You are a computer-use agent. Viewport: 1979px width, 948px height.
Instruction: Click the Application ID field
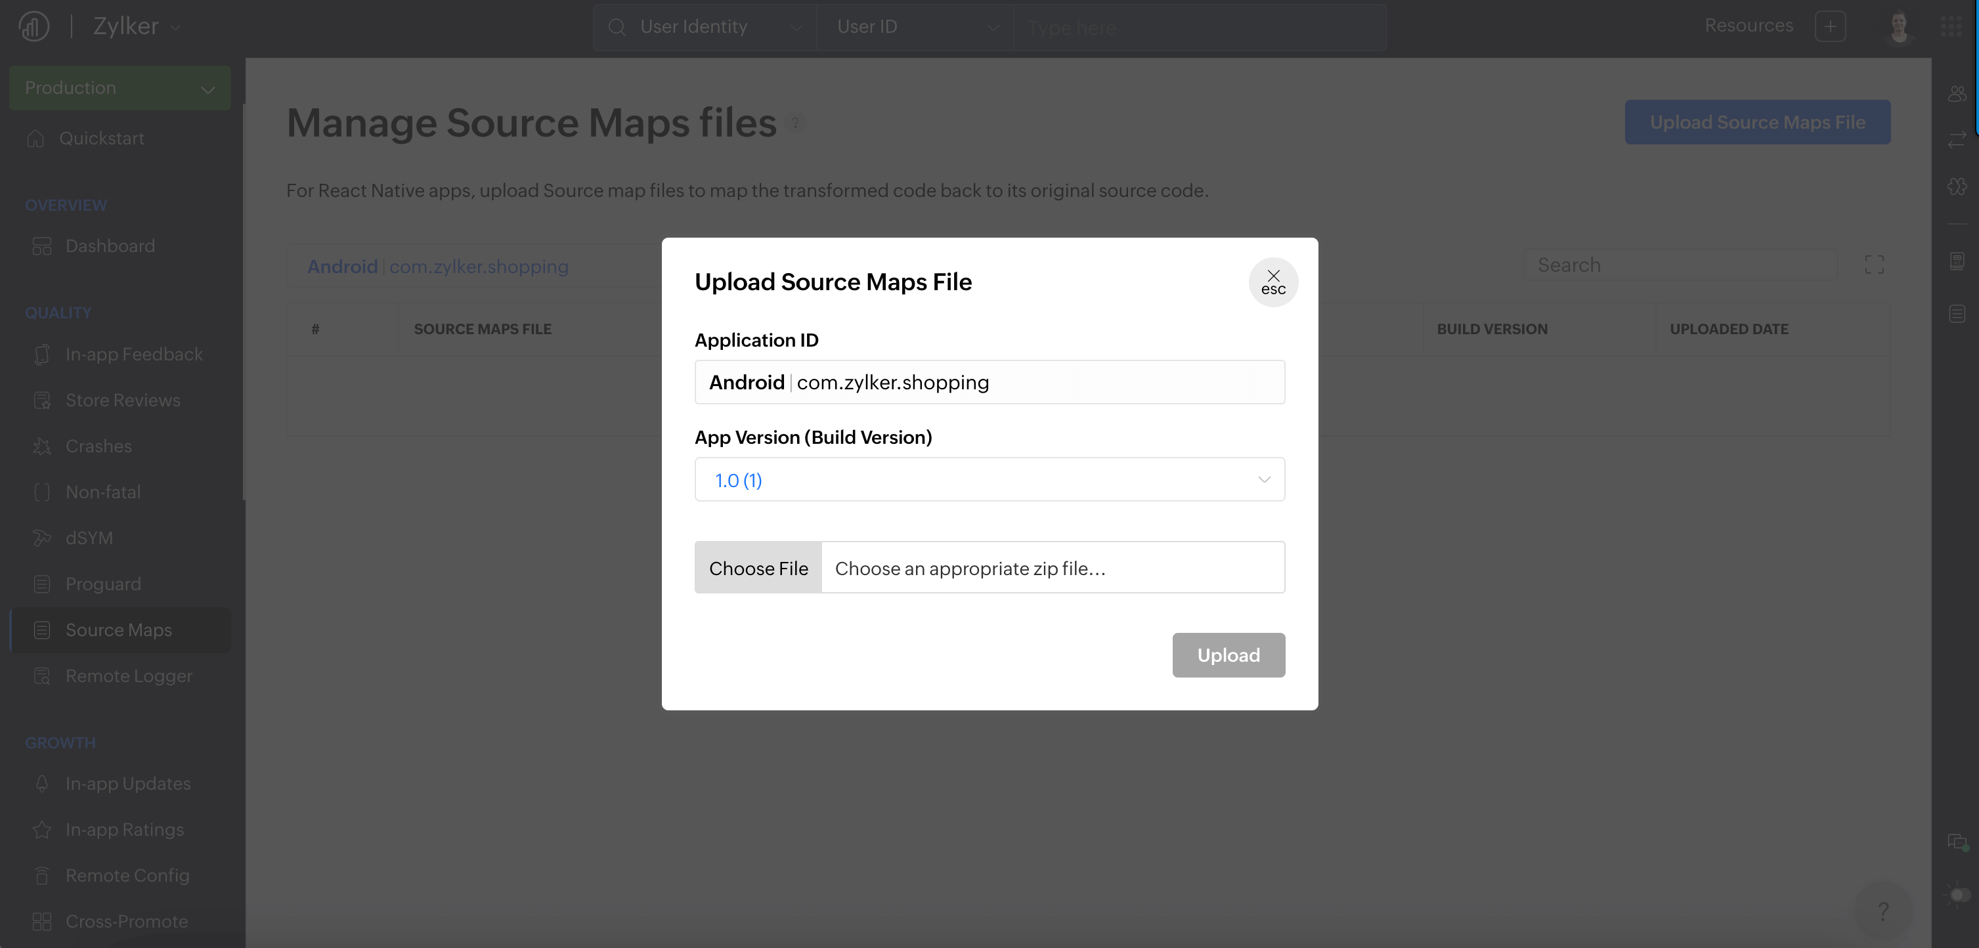coord(989,382)
